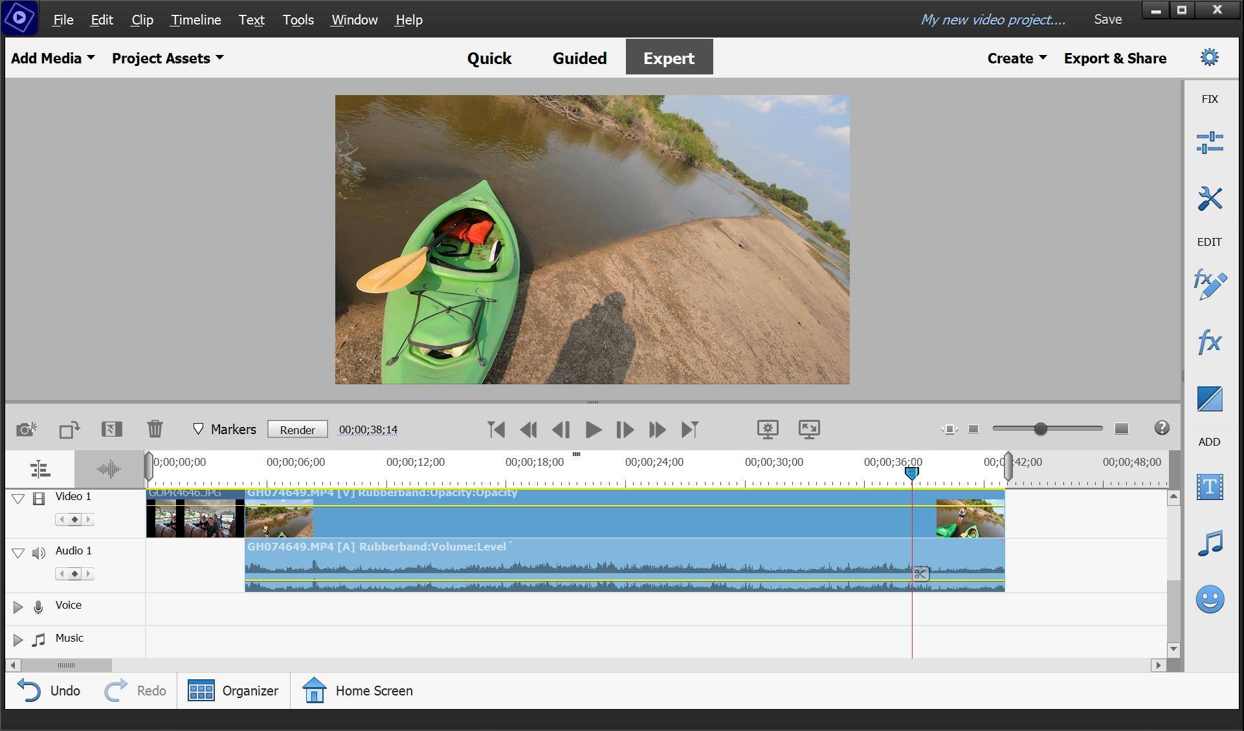This screenshot has width=1244, height=731.
Task: Open Applied Effects panel
Action: [x=1209, y=285]
